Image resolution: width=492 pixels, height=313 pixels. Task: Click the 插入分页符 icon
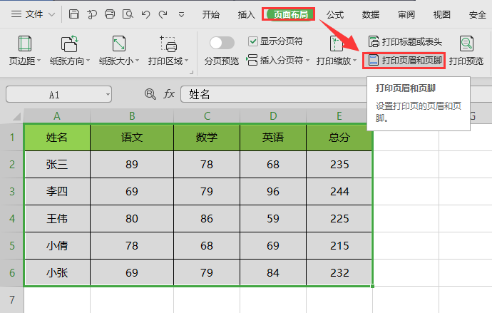[x=252, y=60]
